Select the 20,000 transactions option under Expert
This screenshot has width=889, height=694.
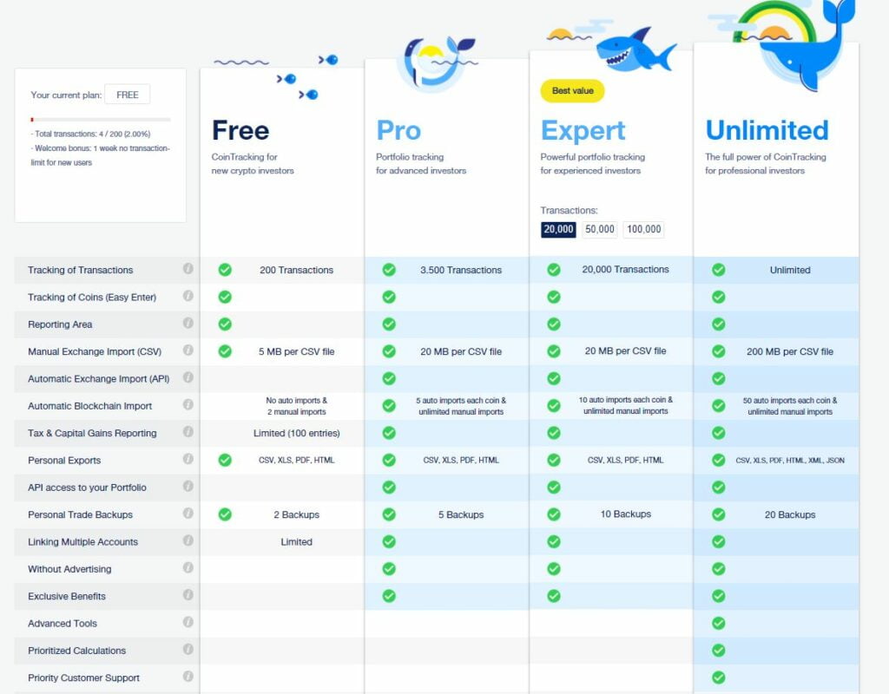pos(558,229)
